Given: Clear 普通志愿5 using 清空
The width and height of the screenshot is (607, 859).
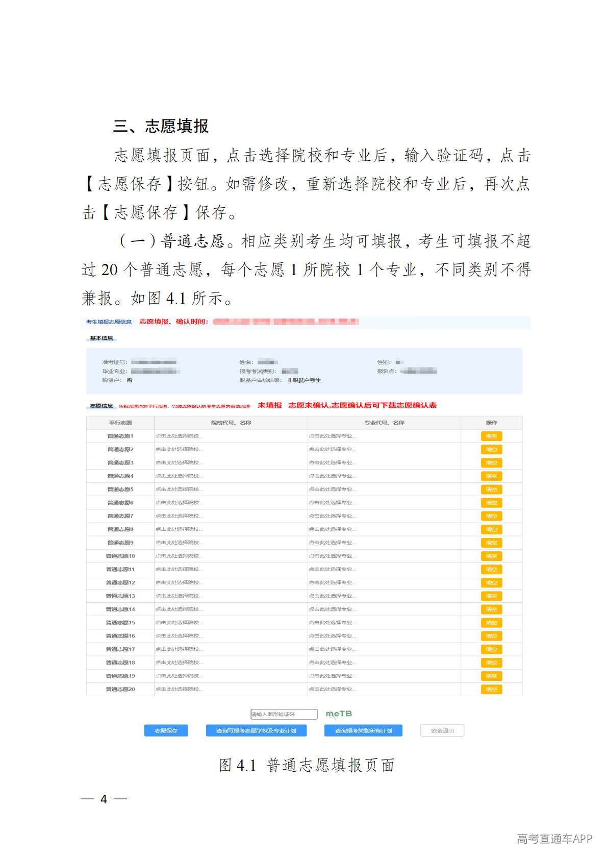Looking at the screenshot, I should (491, 489).
